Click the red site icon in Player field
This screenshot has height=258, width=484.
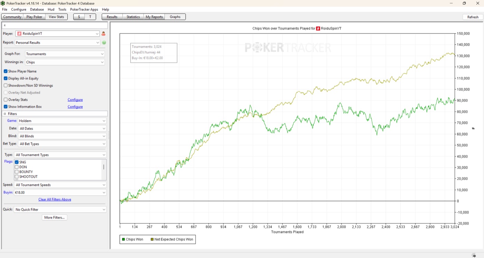point(19,34)
